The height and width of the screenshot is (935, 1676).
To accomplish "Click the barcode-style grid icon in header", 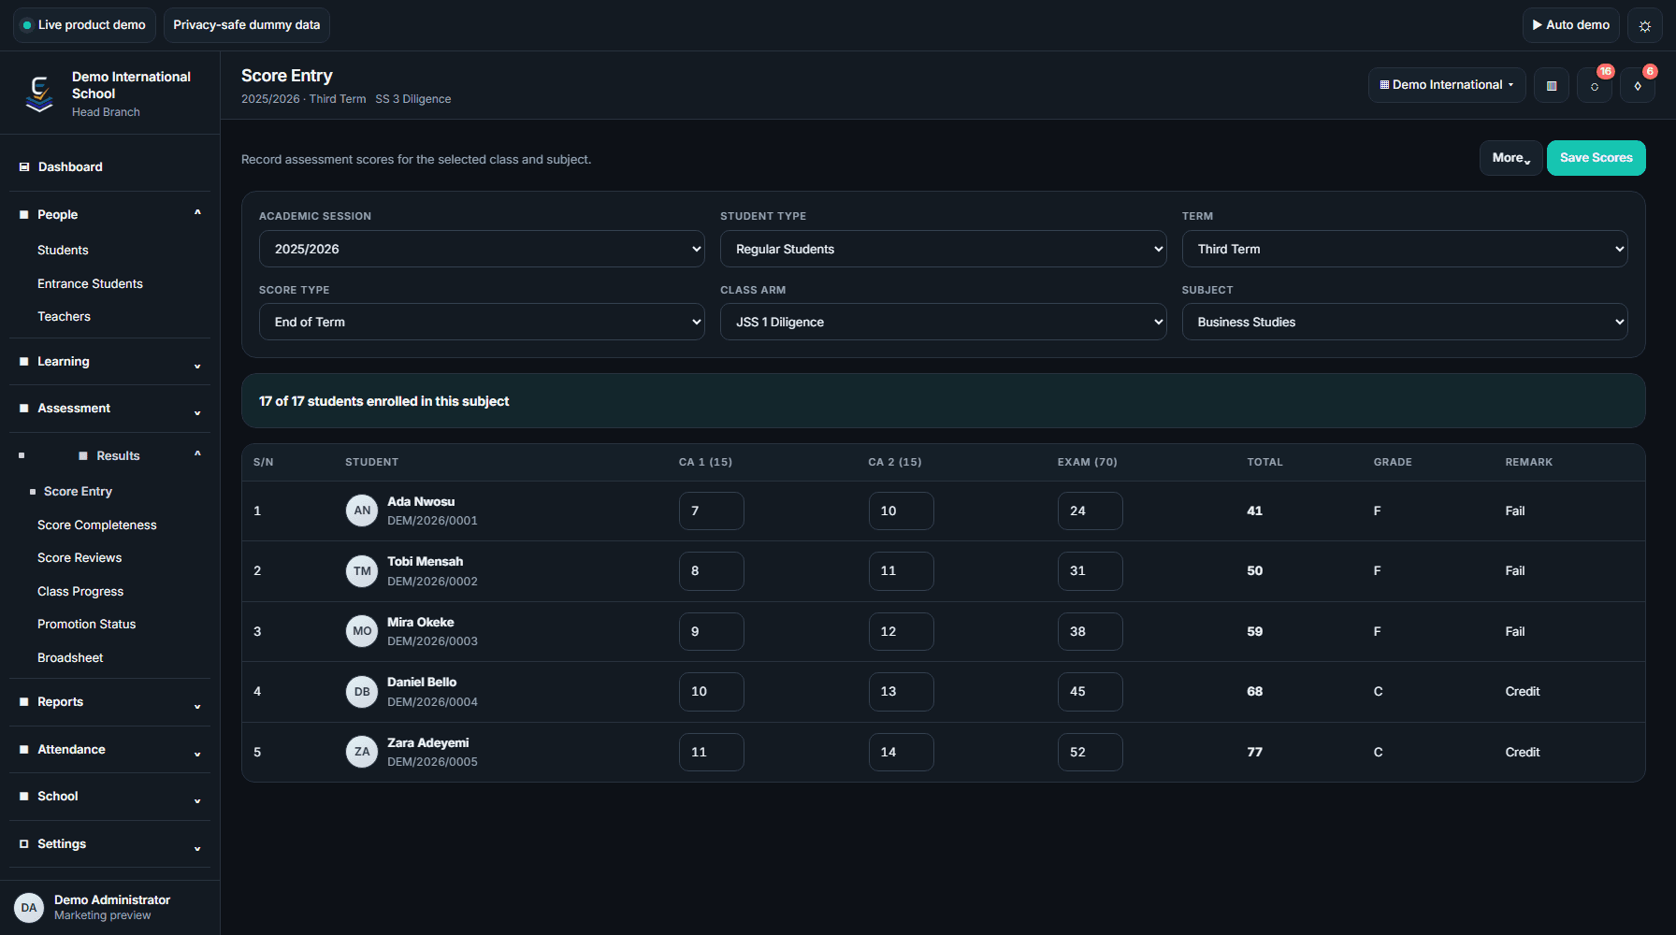I will 1552,85.
